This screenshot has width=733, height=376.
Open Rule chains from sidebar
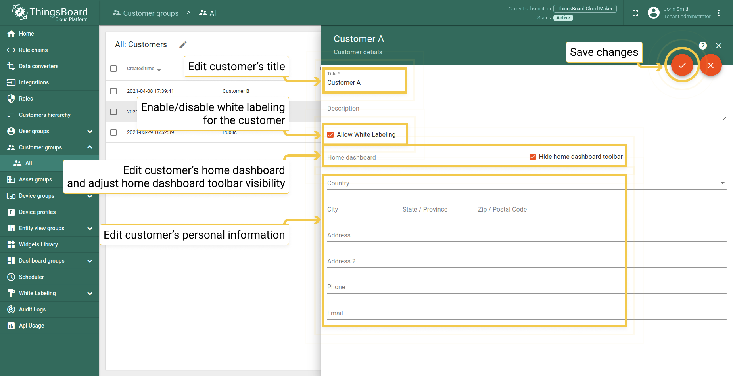pos(33,50)
